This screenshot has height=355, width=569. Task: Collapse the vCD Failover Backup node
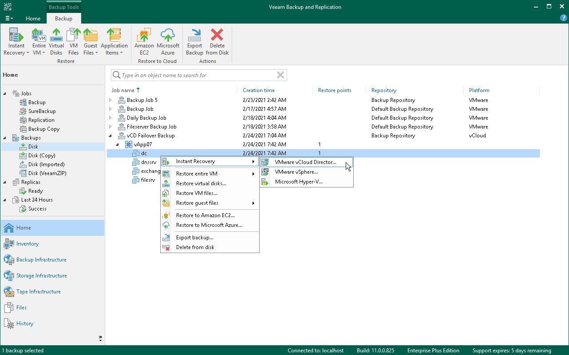[x=111, y=136]
